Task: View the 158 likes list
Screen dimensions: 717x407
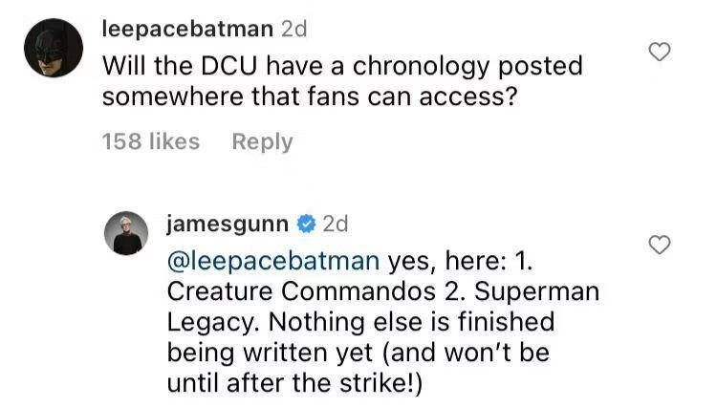Action: [x=151, y=141]
